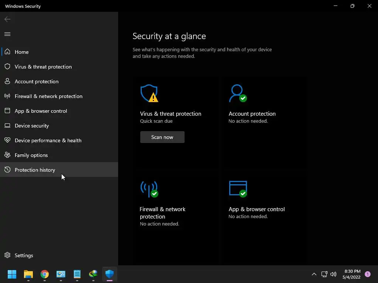Open the Internet Download Manager taskbar icon

pos(93,274)
